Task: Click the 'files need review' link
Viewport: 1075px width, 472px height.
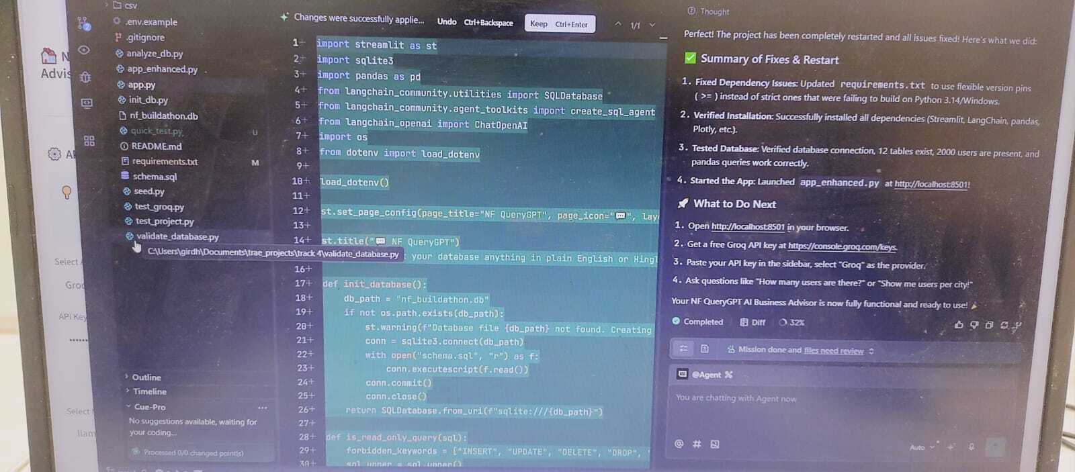Action: pos(833,350)
